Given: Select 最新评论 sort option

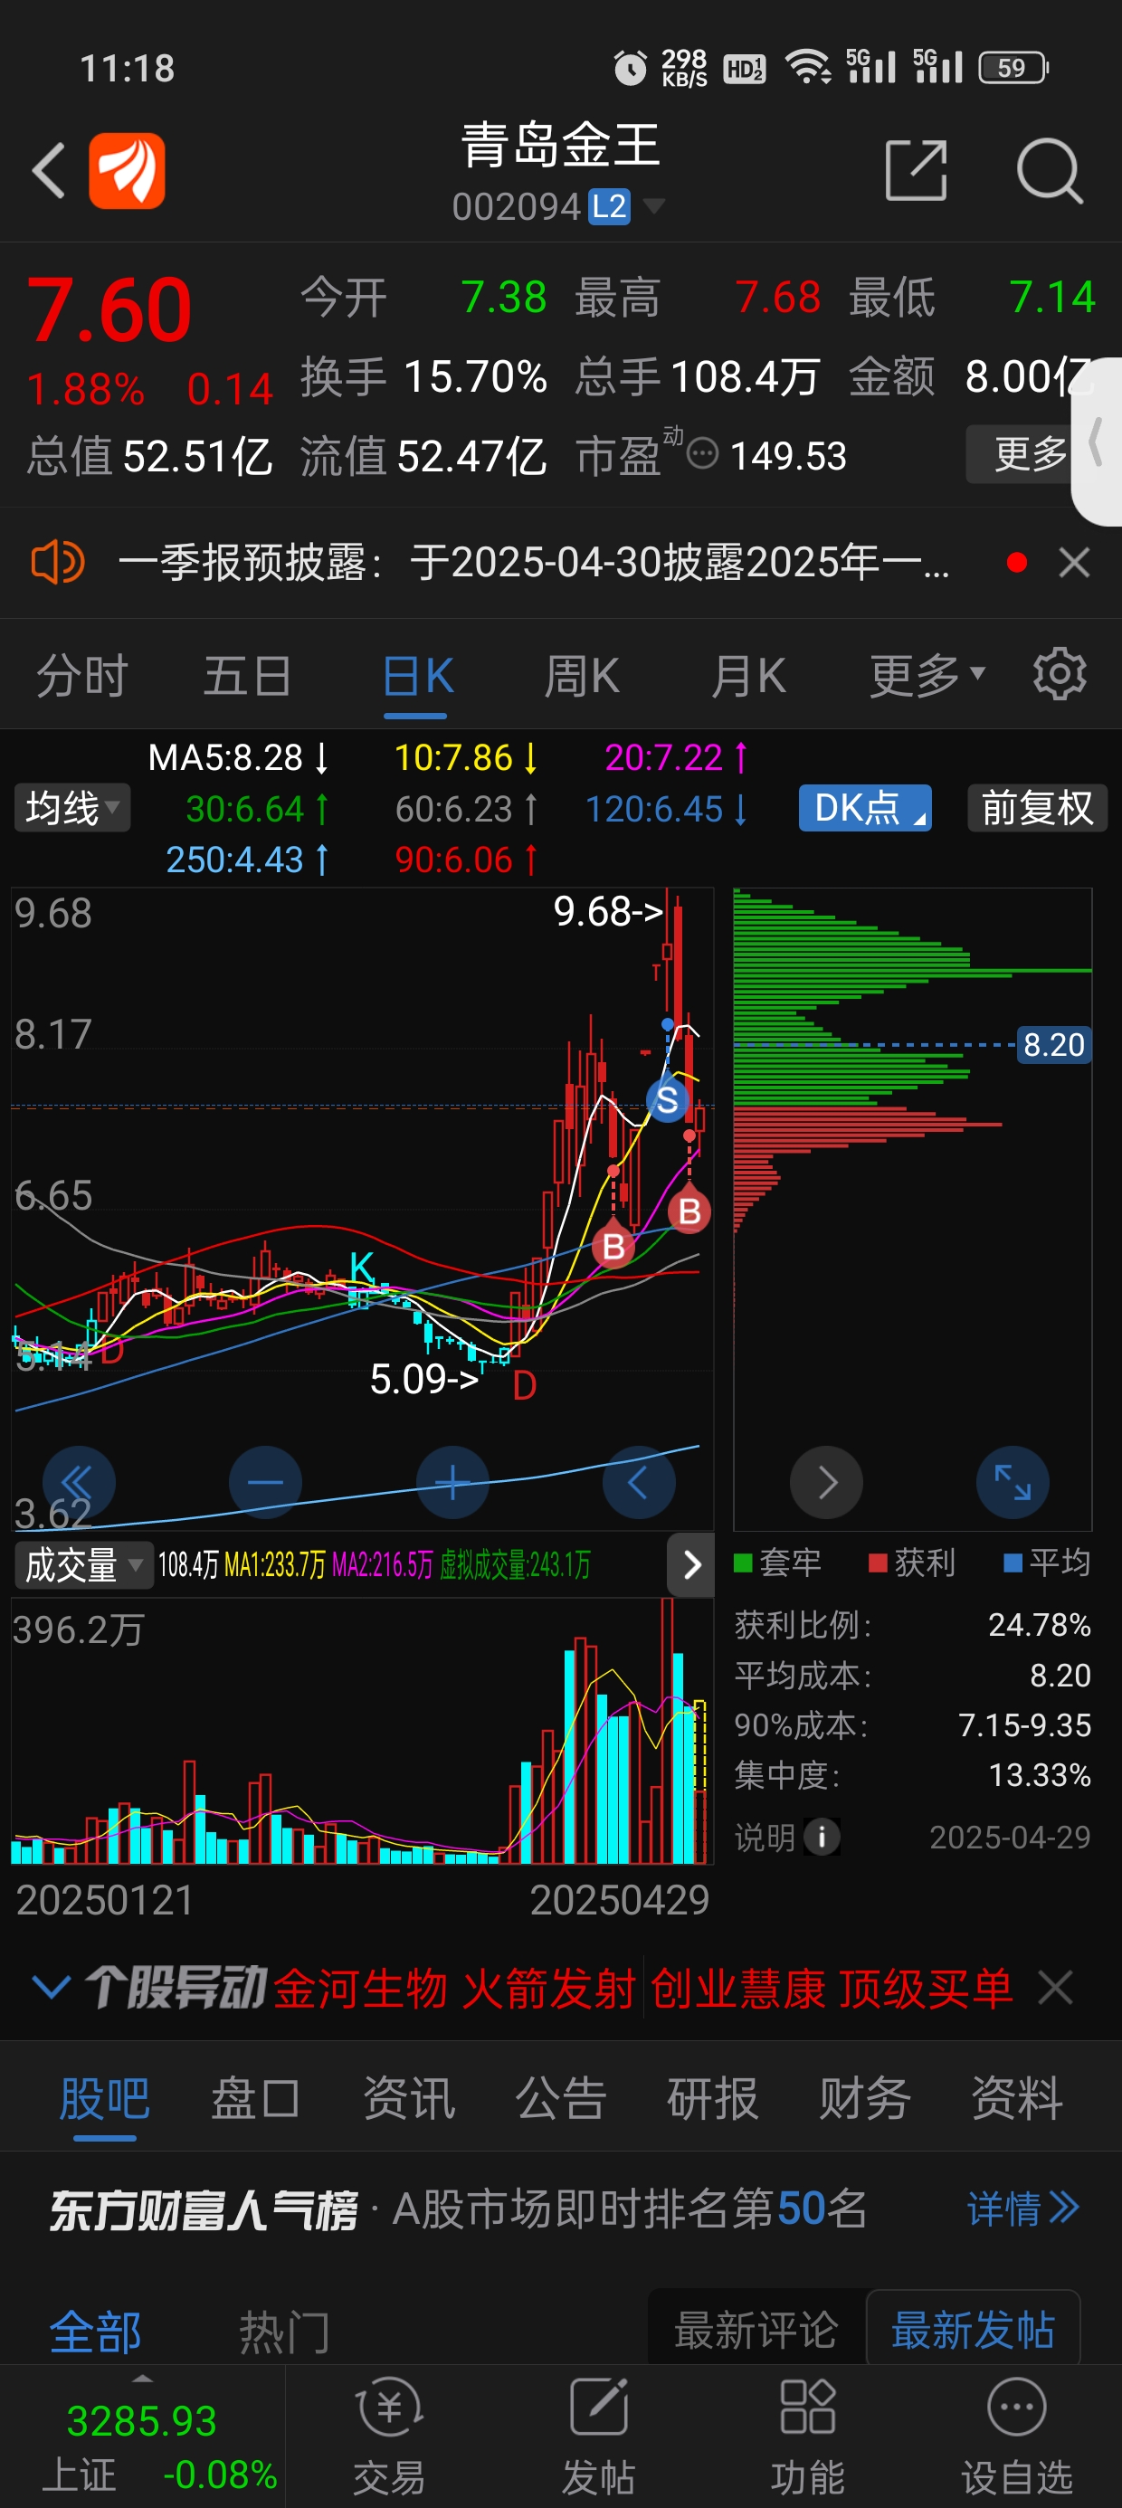Looking at the screenshot, I should click(x=756, y=2330).
